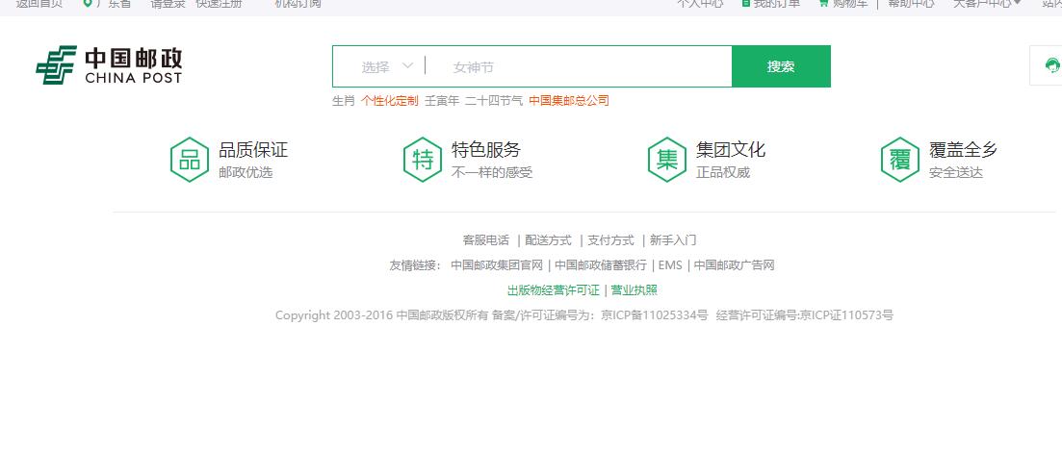Click the 品质保证 hexagon icon
This screenshot has width=1062, height=452.
[x=190, y=160]
